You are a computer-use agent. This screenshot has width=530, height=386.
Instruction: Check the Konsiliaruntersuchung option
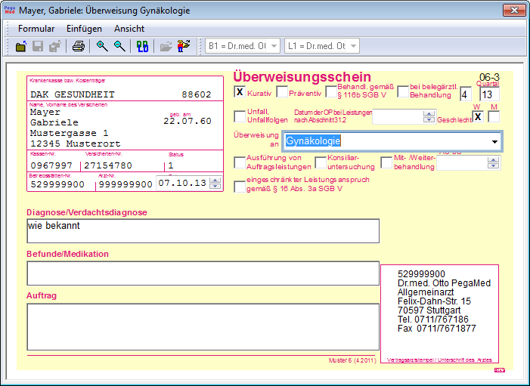pyautogui.click(x=321, y=162)
